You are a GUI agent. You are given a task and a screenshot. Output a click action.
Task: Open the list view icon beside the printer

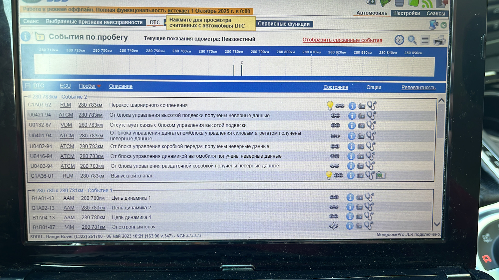(x=425, y=40)
